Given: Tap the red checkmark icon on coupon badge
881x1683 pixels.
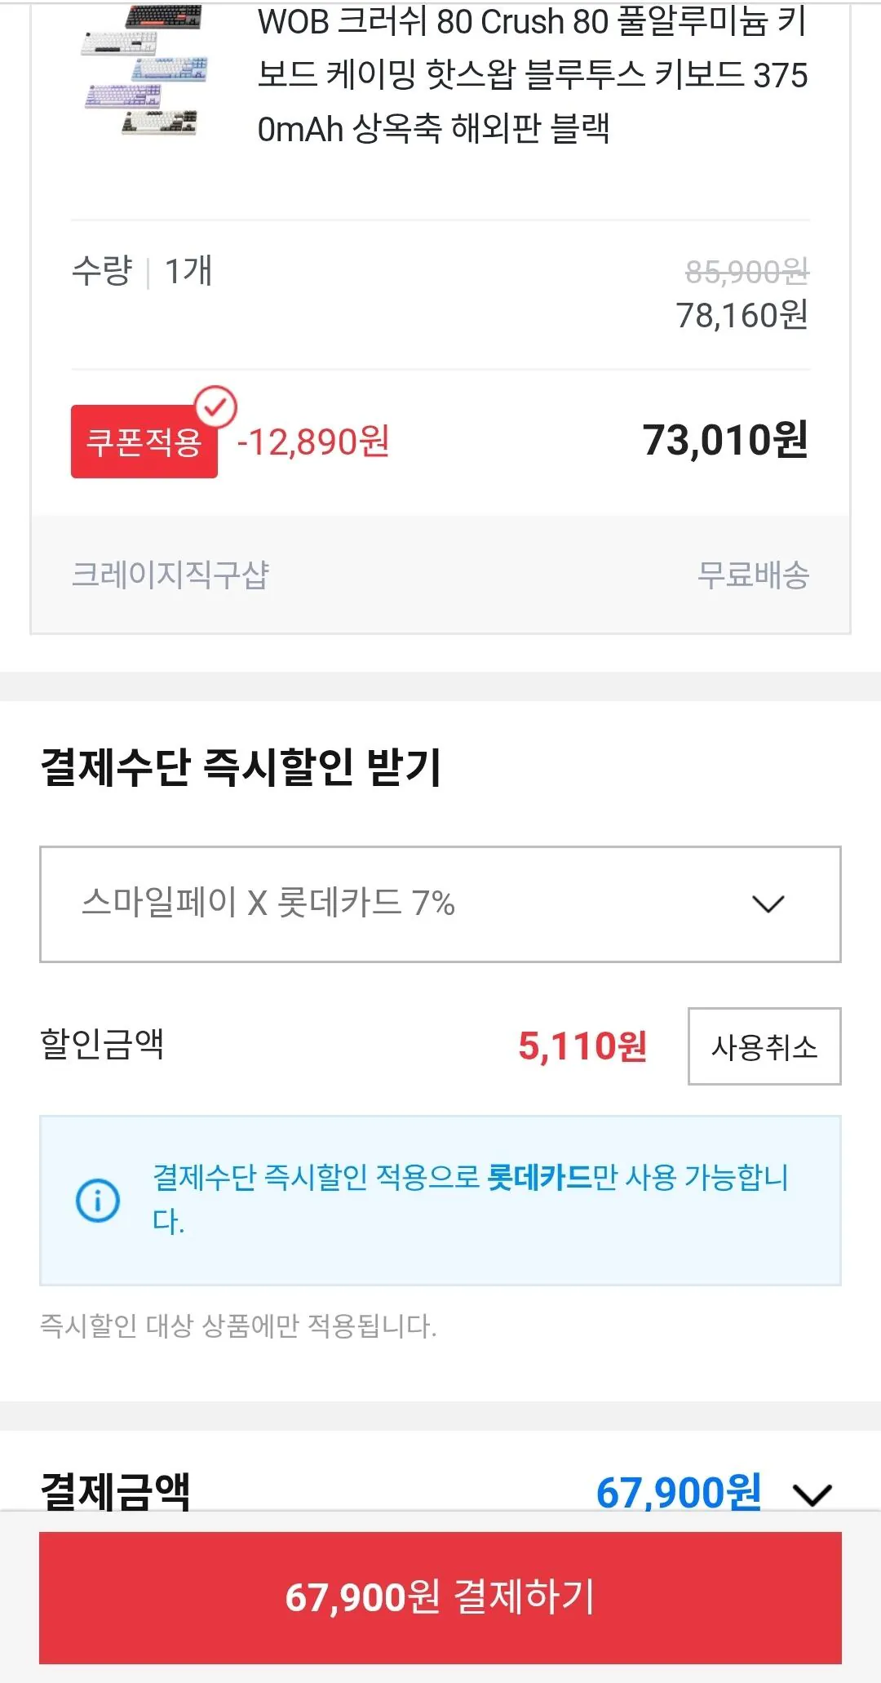Looking at the screenshot, I should pos(216,406).
